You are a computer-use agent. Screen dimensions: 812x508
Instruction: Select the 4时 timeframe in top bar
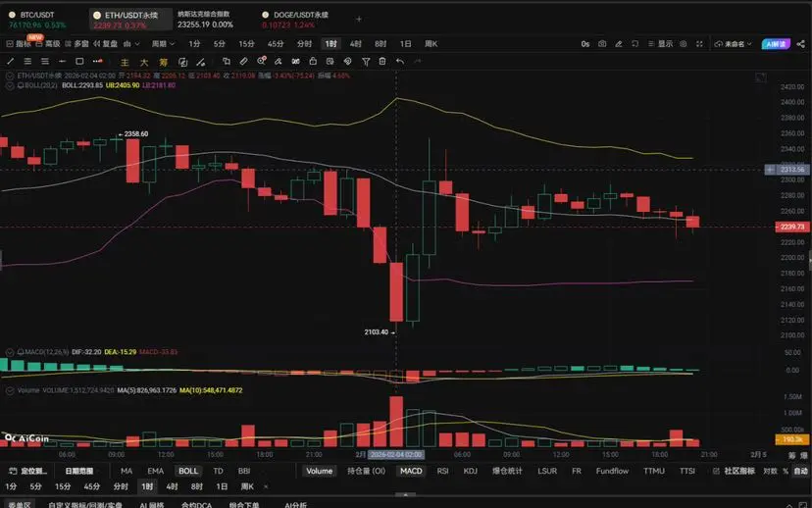coord(356,44)
